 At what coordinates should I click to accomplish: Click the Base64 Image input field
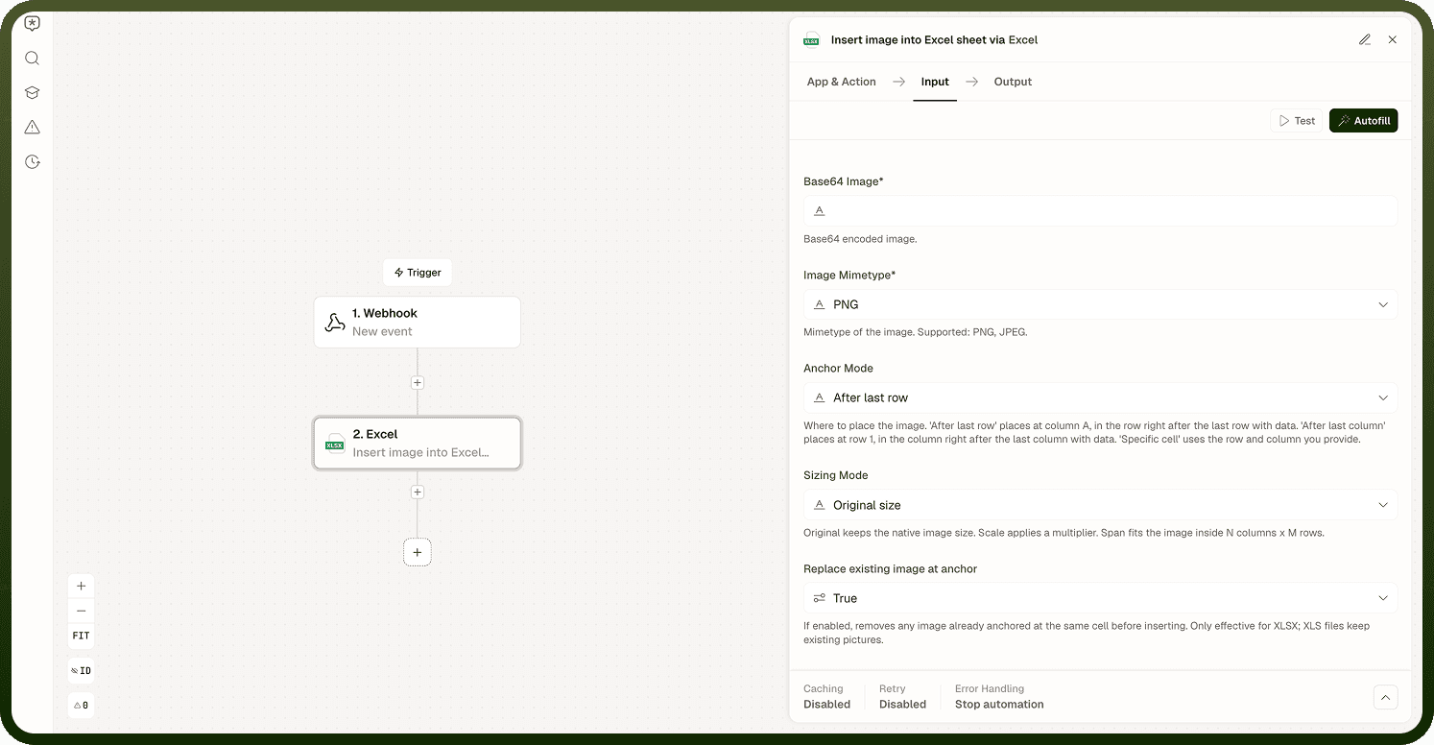pos(1100,211)
